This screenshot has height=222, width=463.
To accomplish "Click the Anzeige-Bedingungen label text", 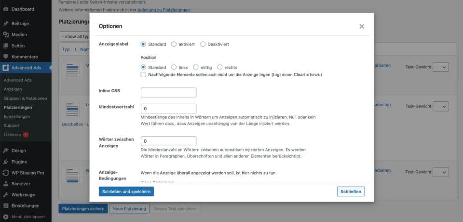I will [x=112, y=175].
